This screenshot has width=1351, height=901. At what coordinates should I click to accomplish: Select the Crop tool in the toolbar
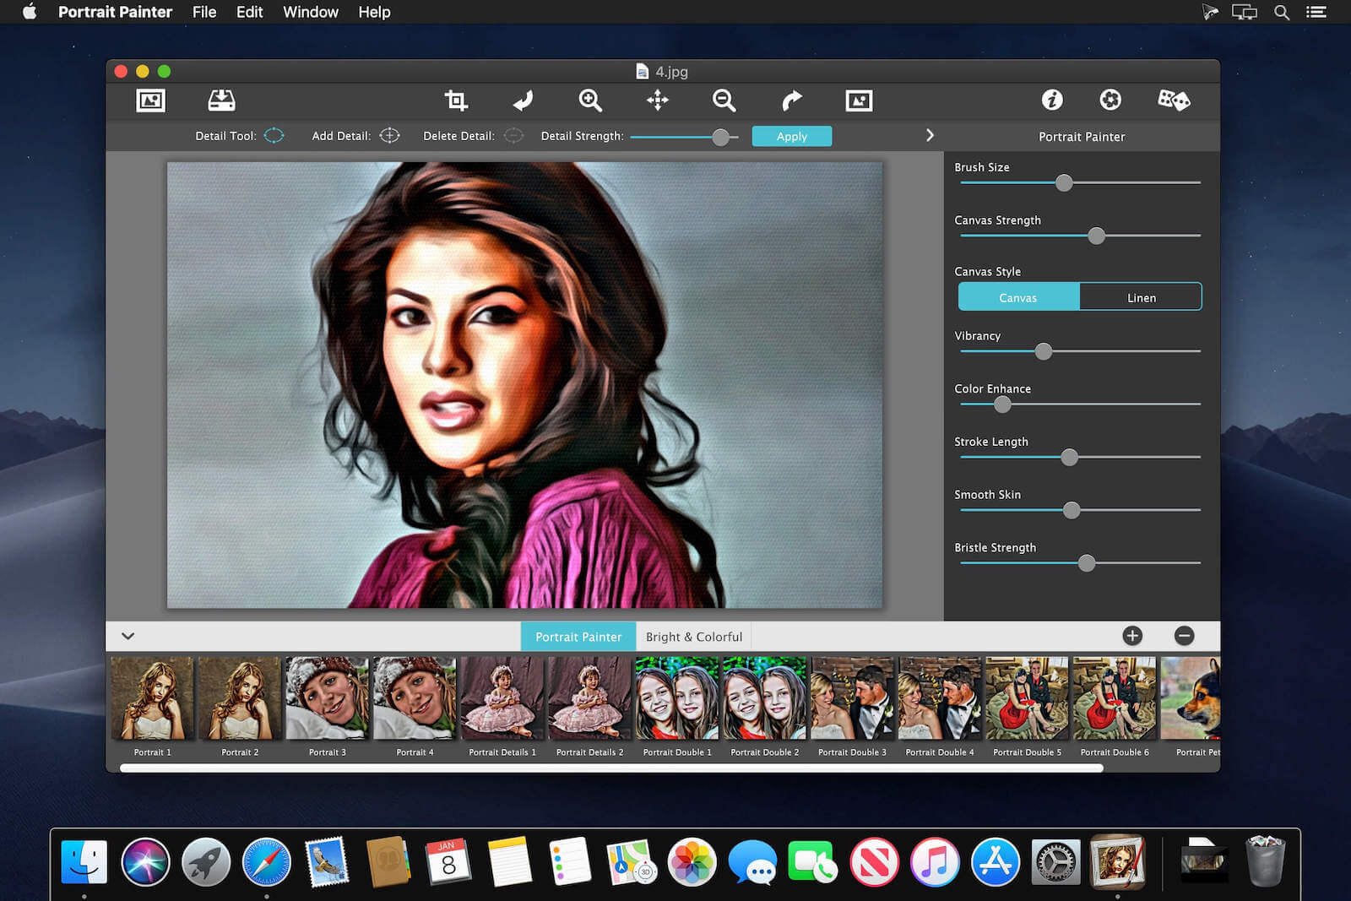point(456,100)
